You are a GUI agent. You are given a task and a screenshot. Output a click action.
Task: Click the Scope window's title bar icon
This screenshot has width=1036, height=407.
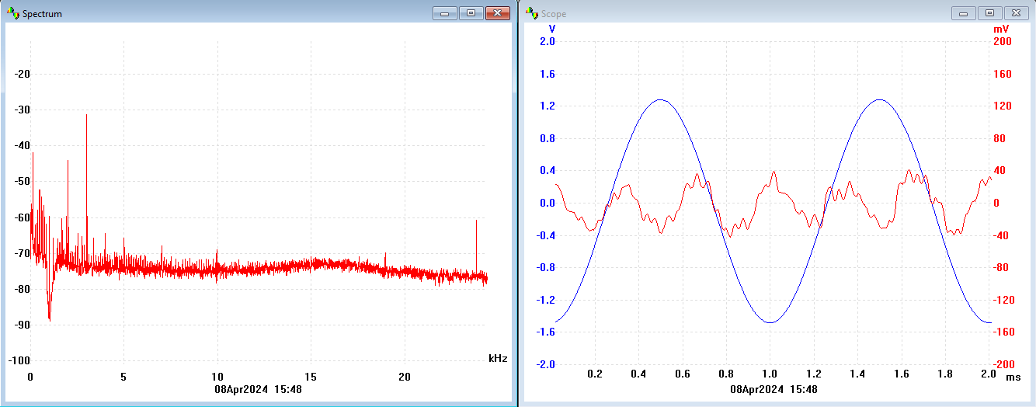pos(531,13)
